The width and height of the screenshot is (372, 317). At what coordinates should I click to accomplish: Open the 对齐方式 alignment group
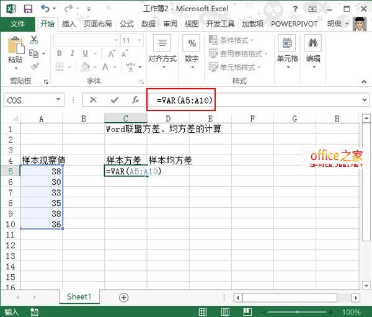point(162,51)
